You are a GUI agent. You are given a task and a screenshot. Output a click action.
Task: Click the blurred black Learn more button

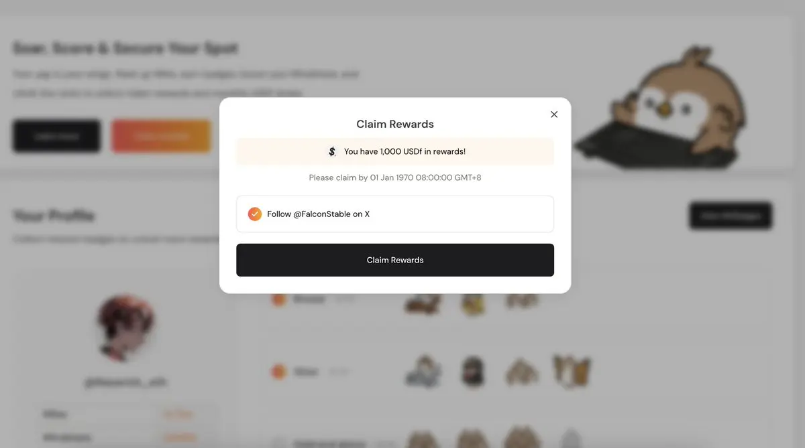click(x=56, y=136)
